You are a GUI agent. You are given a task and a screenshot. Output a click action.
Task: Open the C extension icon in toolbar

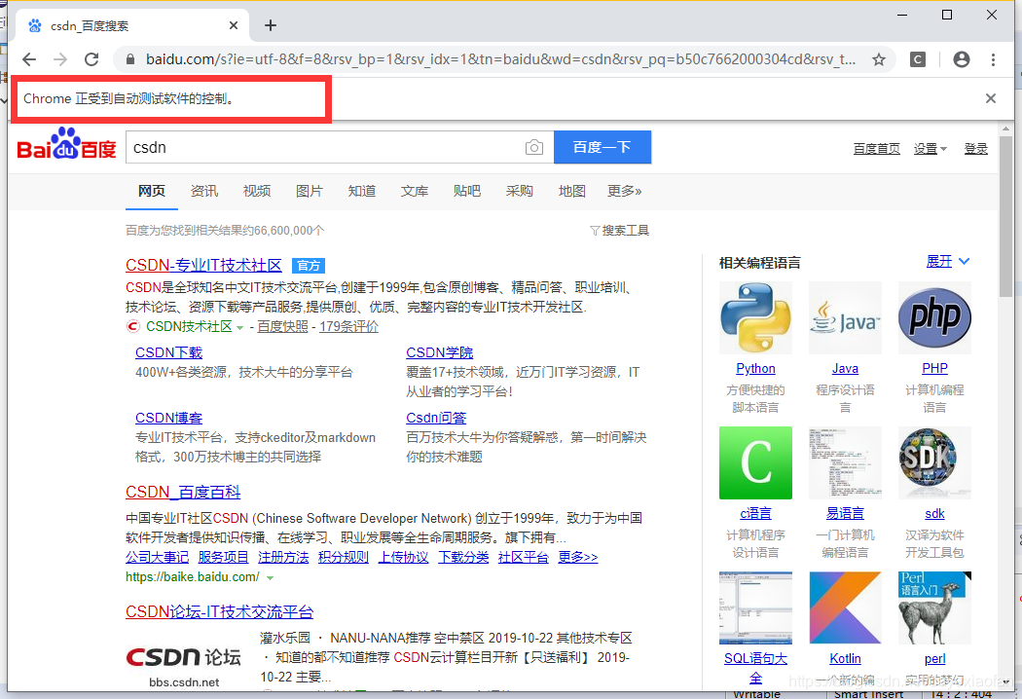click(918, 59)
